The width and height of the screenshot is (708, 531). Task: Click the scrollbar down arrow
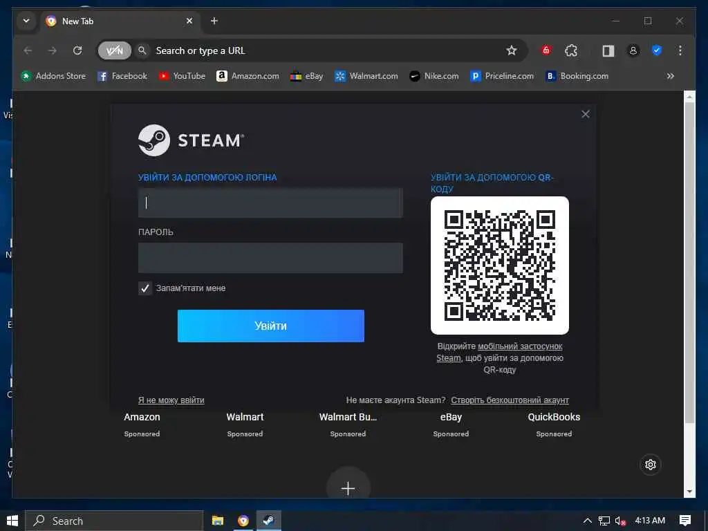point(689,492)
